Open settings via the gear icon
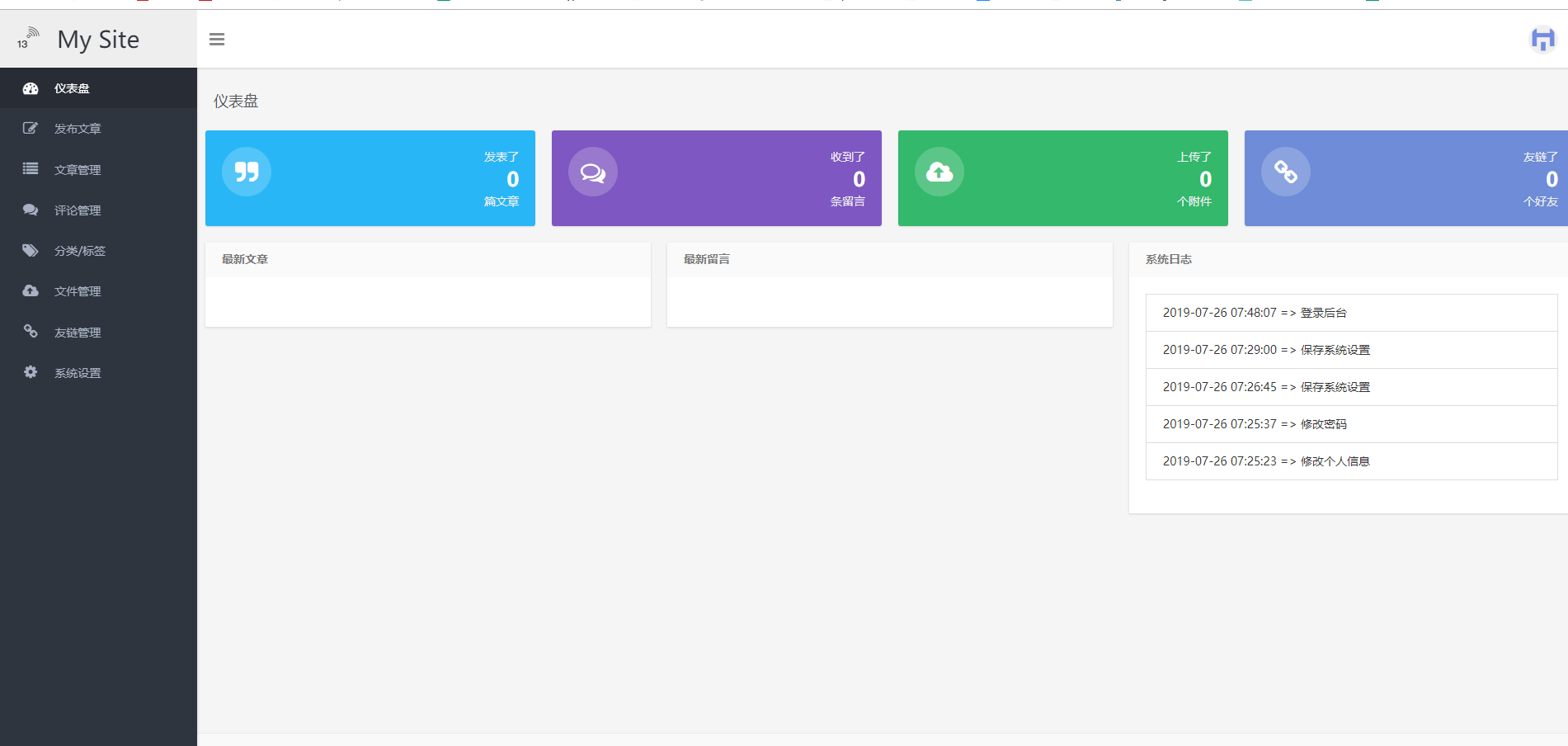 click(x=31, y=372)
